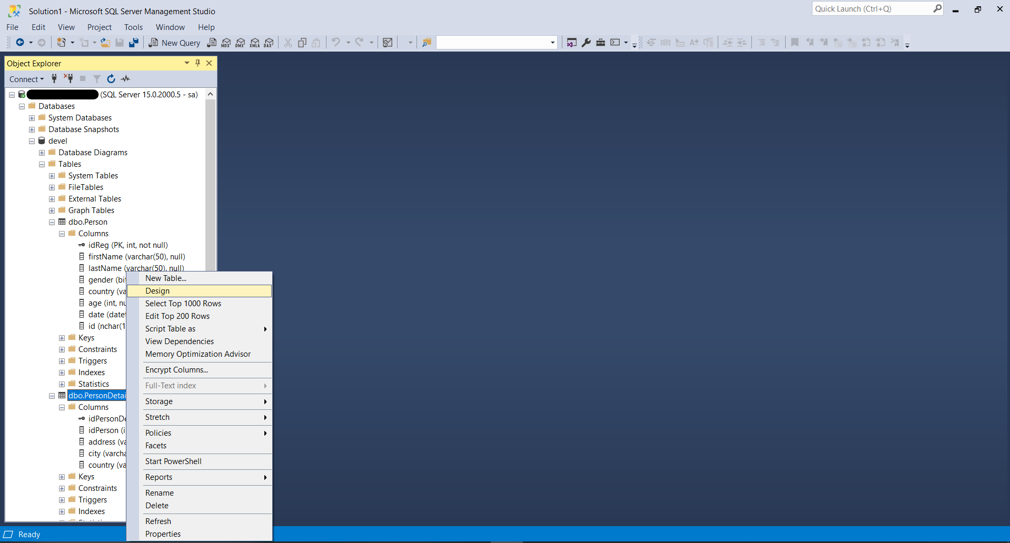1010x543 pixels.
Task: Refresh Object Explorer with the refresh icon
Action: [111, 79]
